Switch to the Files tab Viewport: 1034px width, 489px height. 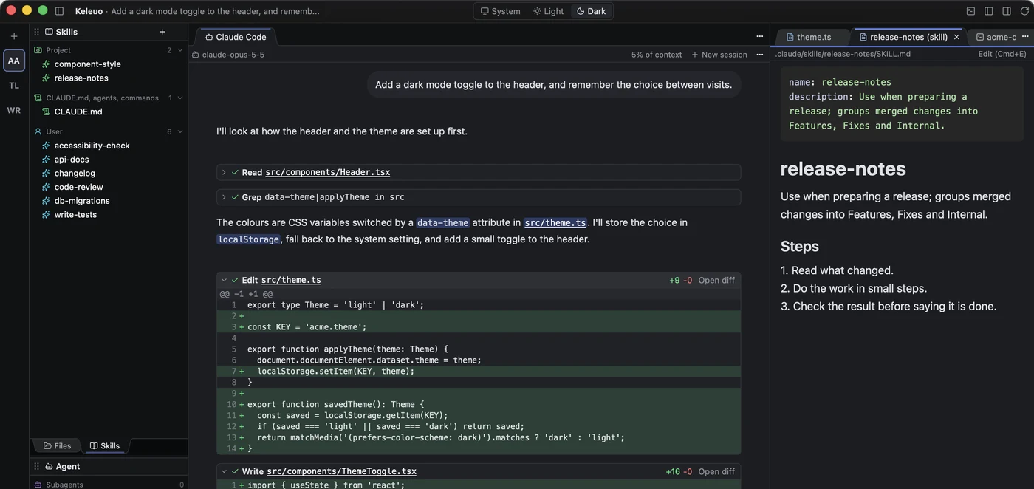(57, 445)
